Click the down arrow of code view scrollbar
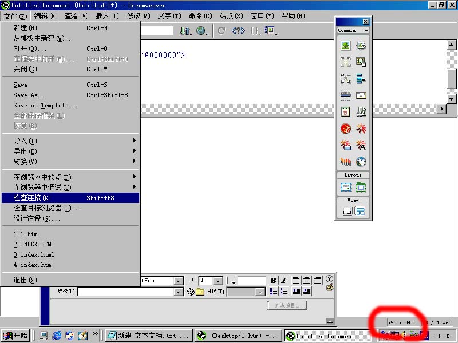The width and height of the screenshot is (458, 343). (451, 98)
